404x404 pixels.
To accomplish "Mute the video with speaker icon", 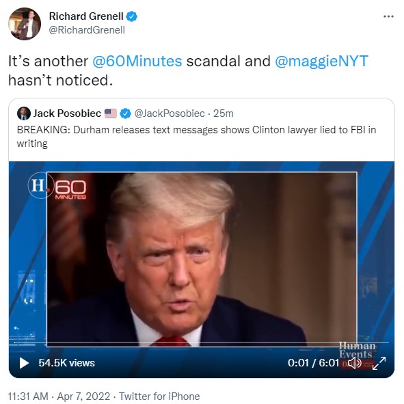I will (355, 363).
